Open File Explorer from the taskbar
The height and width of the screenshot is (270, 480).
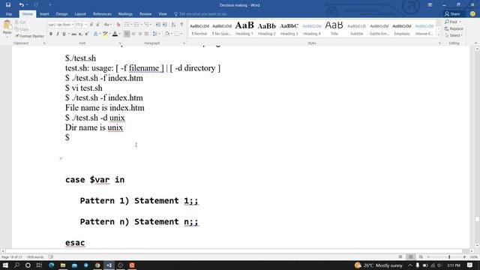pos(63,265)
